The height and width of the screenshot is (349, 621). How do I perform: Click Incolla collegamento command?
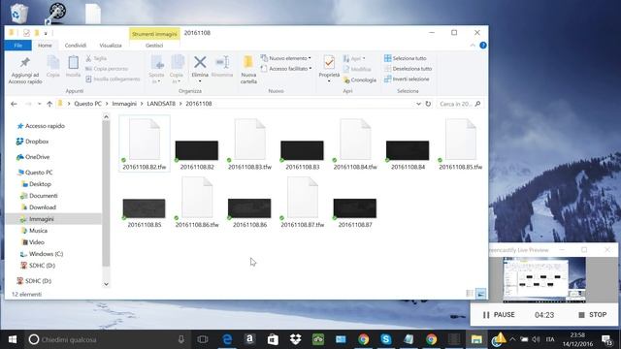coord(113,79)
